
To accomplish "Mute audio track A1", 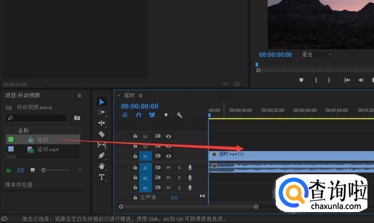I will tap(168, 167).
